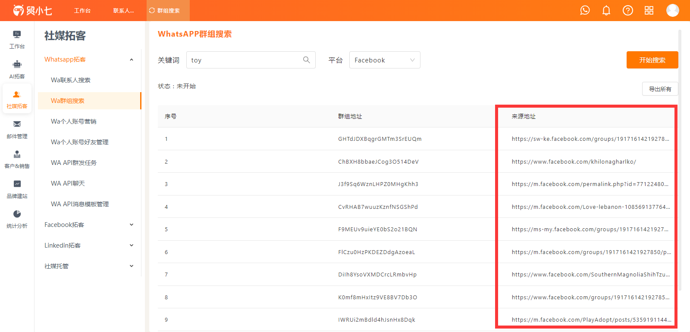
Task: Select group address F9MEUv9uieYE0bS2o21BQN
Action: (x=377, y=229)
